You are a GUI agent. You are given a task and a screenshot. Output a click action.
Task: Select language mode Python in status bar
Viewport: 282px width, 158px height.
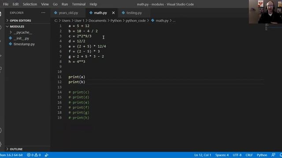(x=262, y=155)
